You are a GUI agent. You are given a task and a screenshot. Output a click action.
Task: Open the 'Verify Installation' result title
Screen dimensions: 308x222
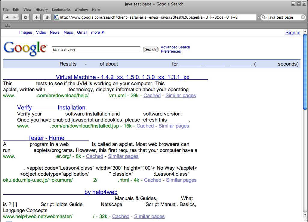tap(51, 107)
